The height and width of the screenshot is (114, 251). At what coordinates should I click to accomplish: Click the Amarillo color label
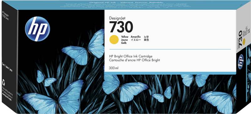coord(136,37)
